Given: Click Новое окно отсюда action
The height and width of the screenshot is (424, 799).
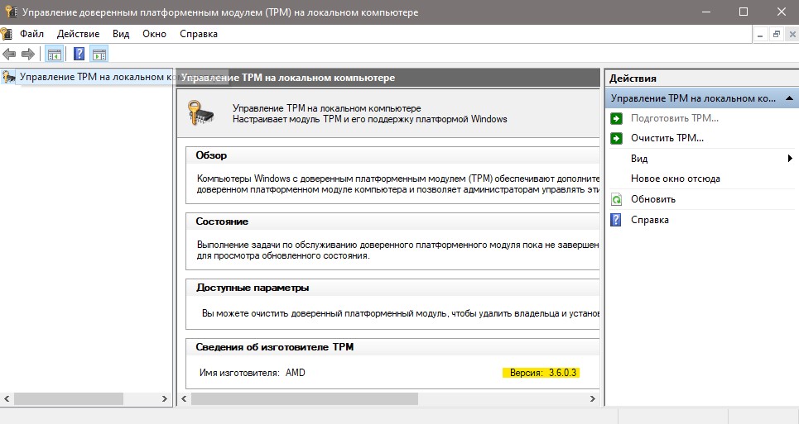Looking at the screenshot, I should point(675,179).
